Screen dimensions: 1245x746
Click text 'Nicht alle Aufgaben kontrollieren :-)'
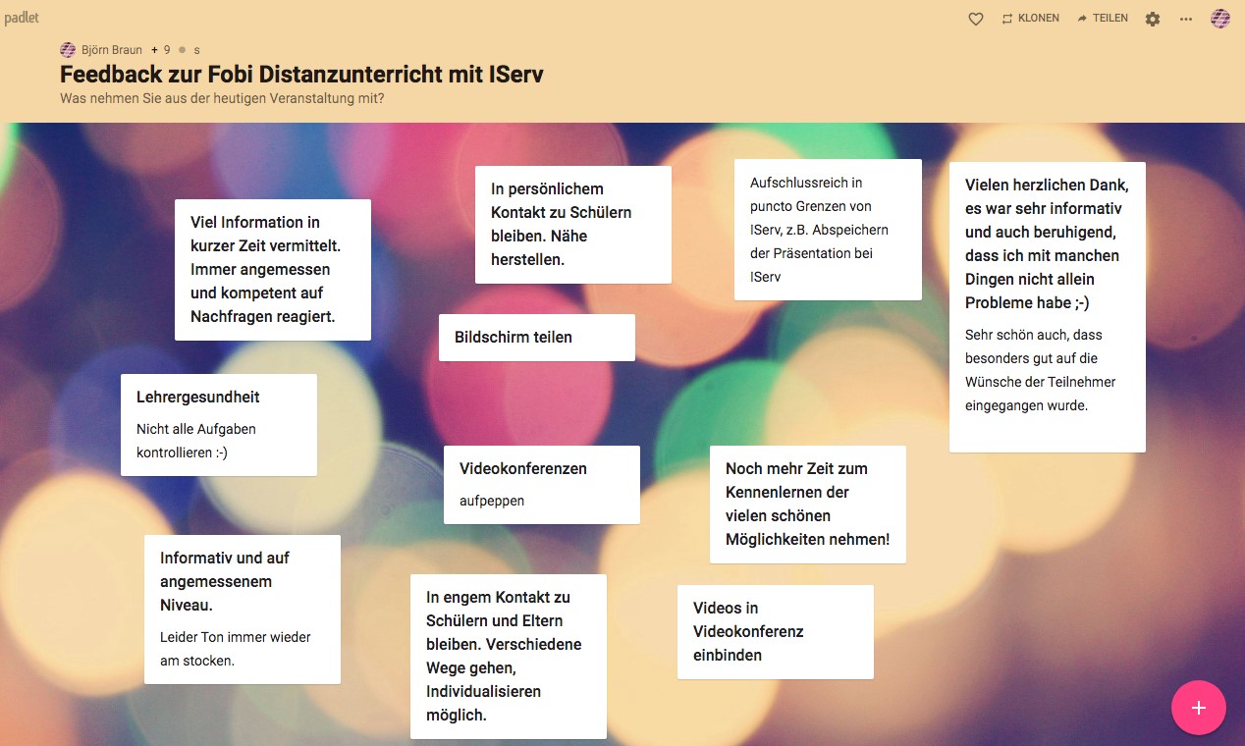point(196,441)
